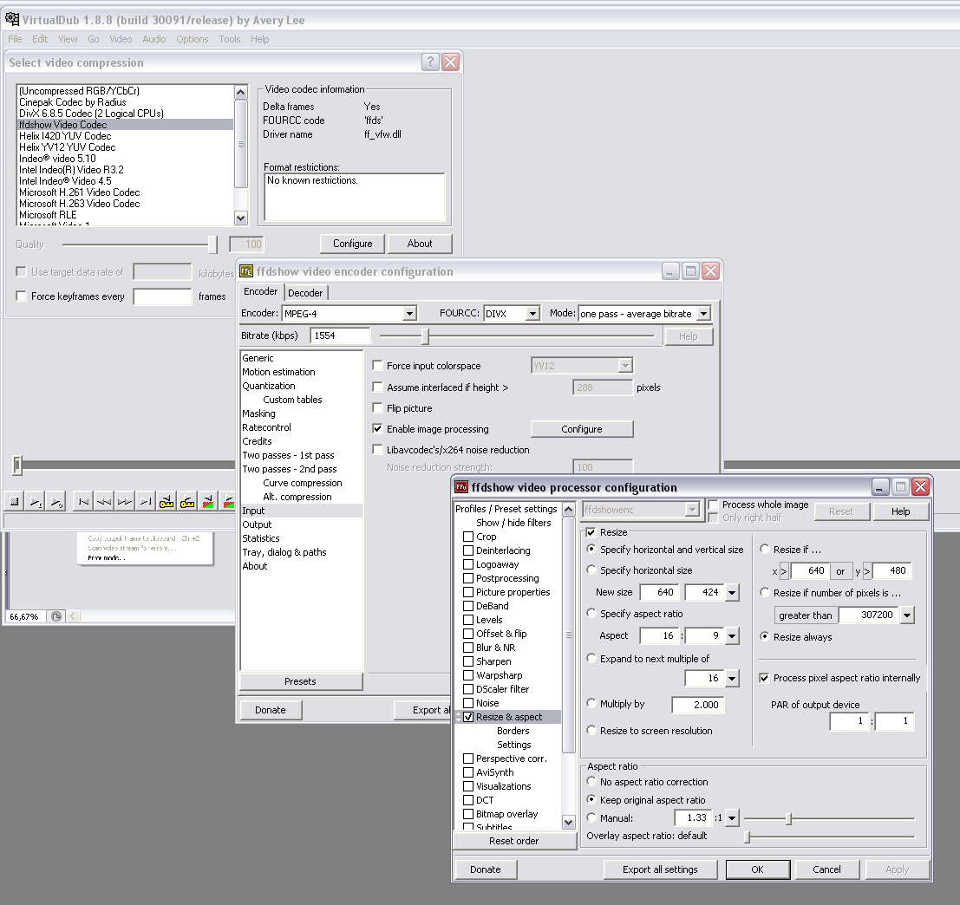
Task: Click the Play input preview icon
Action: [36, 502]
